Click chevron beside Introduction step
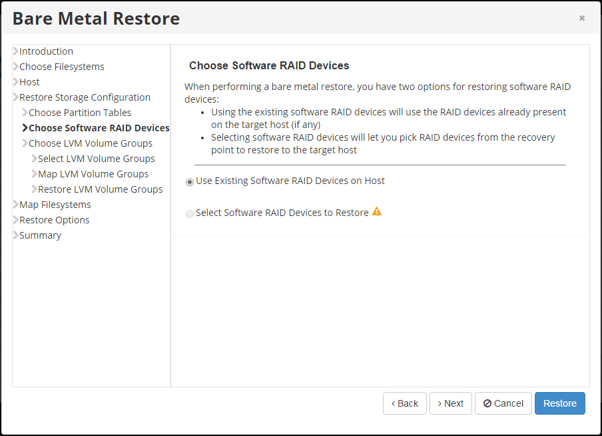The width and height of the screenshot is (602, 436). (x=15, y=51)
